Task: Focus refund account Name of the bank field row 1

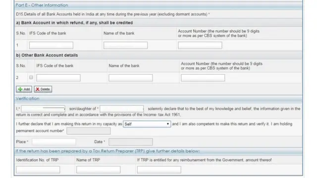Action: pos(125,45)
